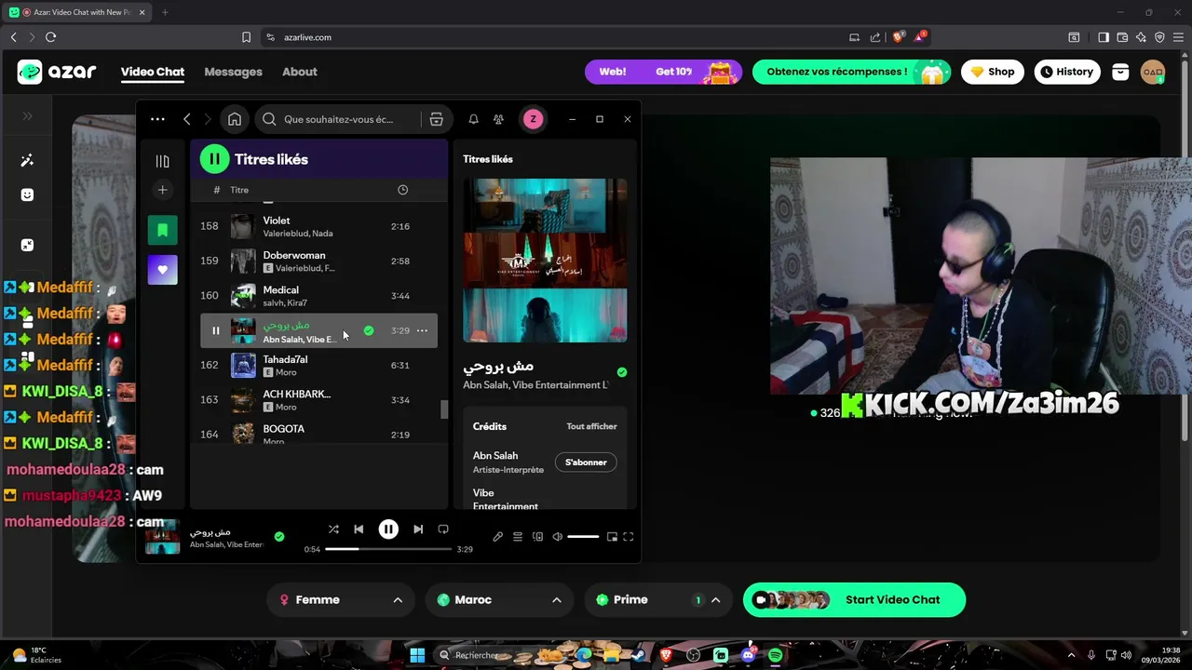
Task: Sort tracks by the duration clock icon
Action: click(x=402, y=190)
